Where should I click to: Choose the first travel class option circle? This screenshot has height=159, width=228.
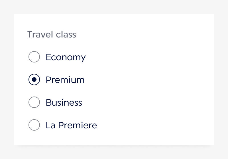pos(34,57)
